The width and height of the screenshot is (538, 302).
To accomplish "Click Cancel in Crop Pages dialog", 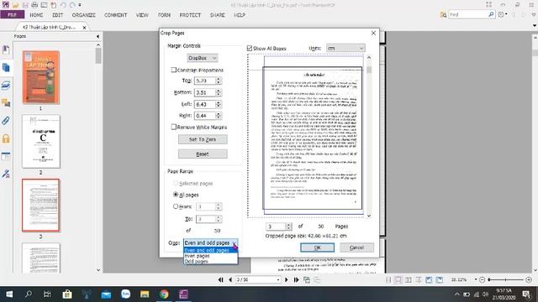I will click(356, 247).
